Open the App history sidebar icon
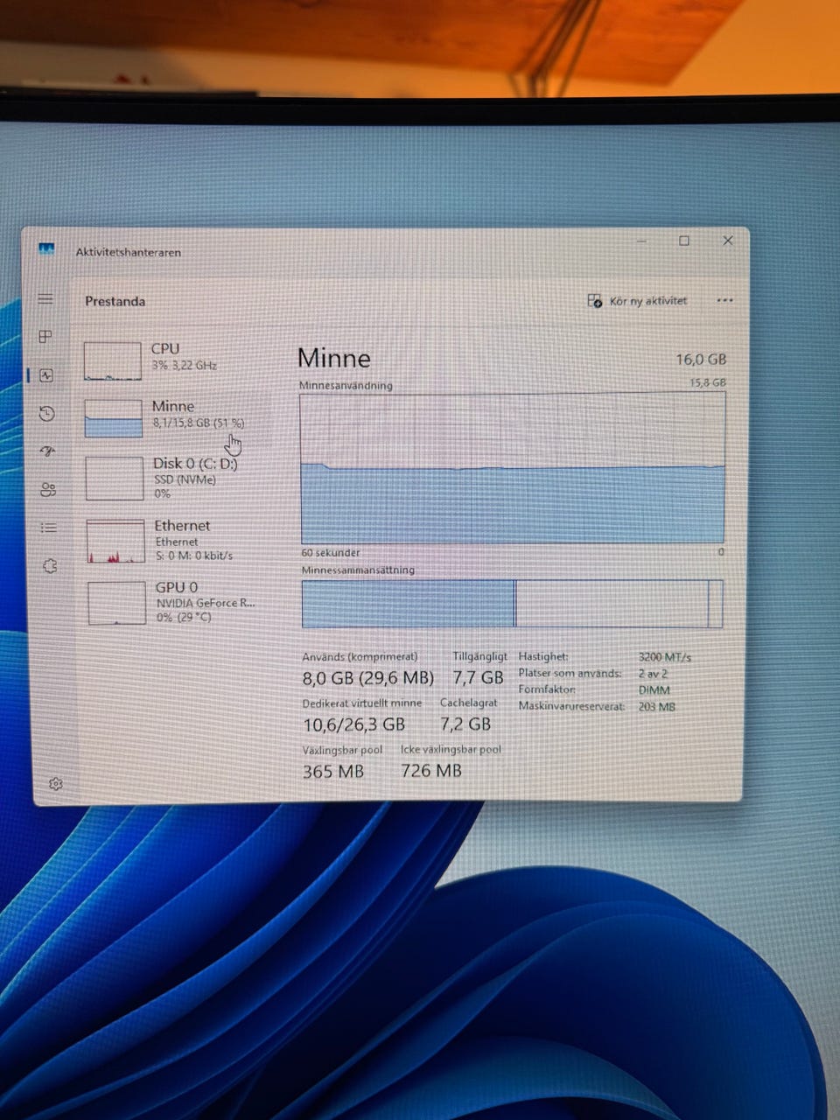Screen dimensions: 840x1120 tap(47, 414)
